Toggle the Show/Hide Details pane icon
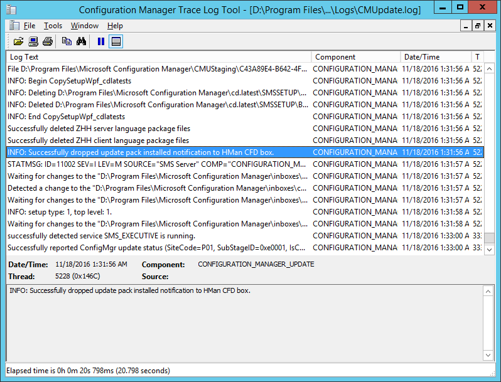 pyautogui.click(x=116, y=41)
